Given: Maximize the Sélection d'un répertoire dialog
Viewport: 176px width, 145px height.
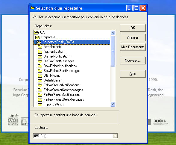Looking at the screenshot, I should click(x=136, y=8).
